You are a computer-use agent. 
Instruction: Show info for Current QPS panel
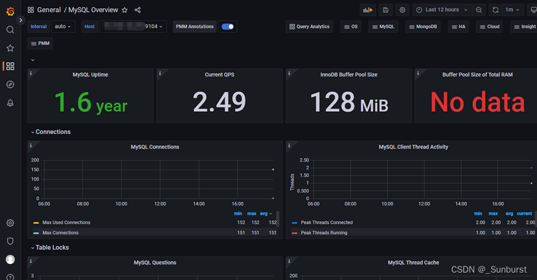160,73
